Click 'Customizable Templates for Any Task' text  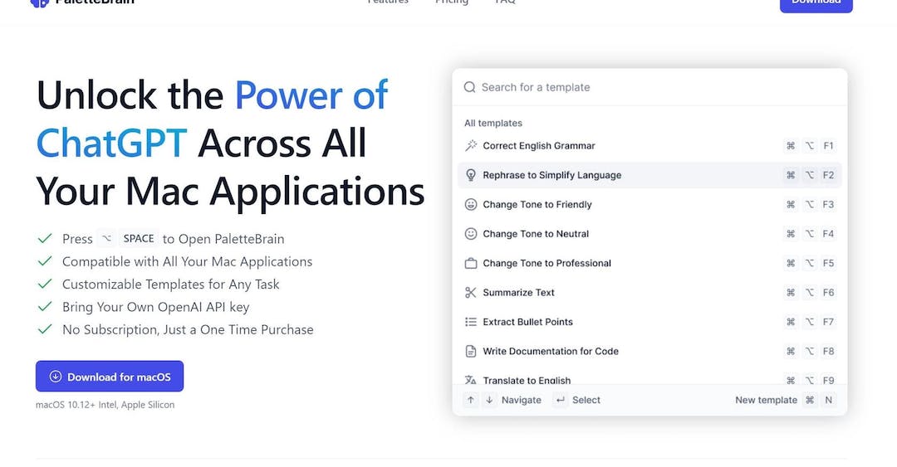pos(170,284)
